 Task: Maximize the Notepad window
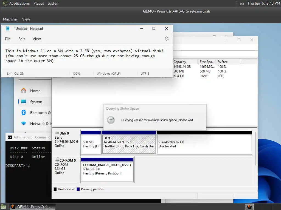154,28
